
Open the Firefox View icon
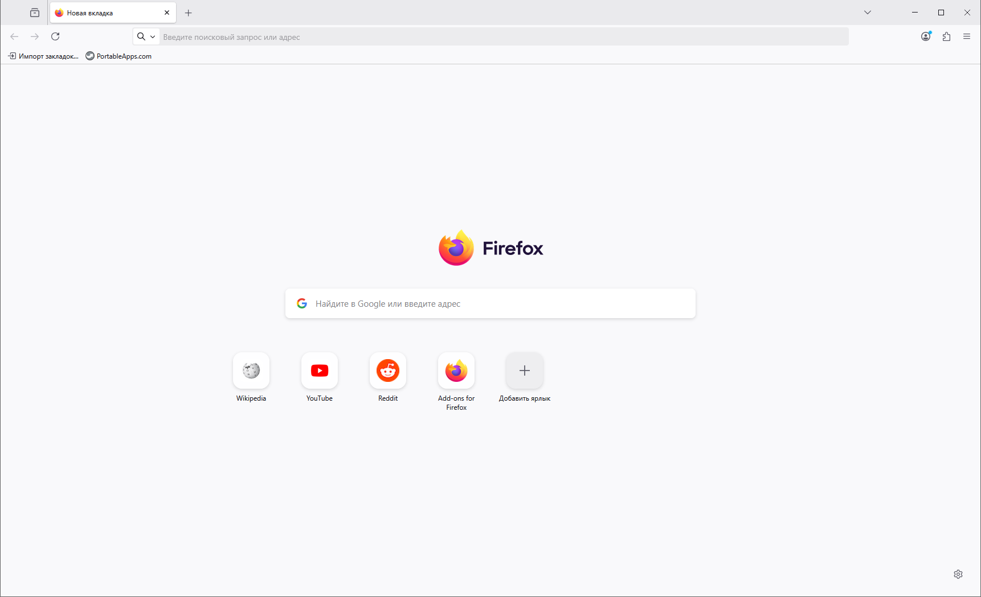[x=35, y=13]
